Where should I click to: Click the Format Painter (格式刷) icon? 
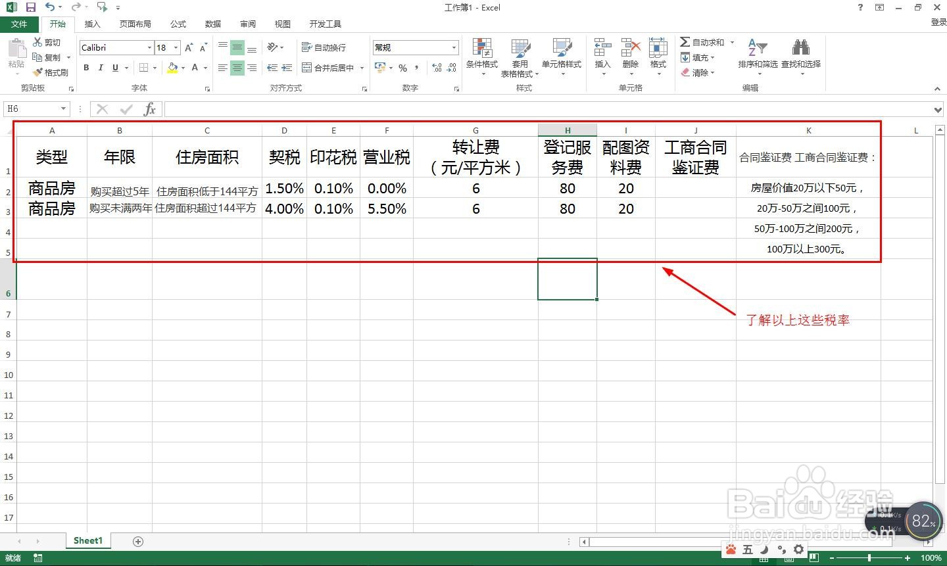[x=37, y=72]
